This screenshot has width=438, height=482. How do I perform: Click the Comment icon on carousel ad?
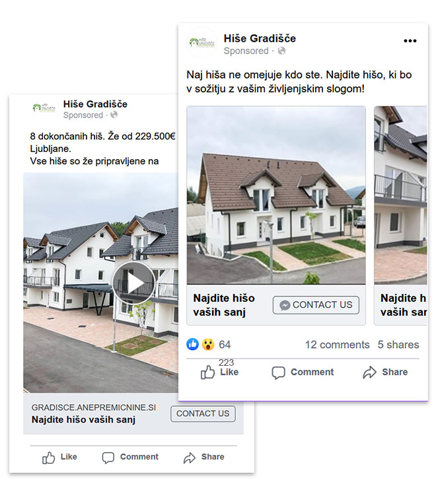coord(278,372)
